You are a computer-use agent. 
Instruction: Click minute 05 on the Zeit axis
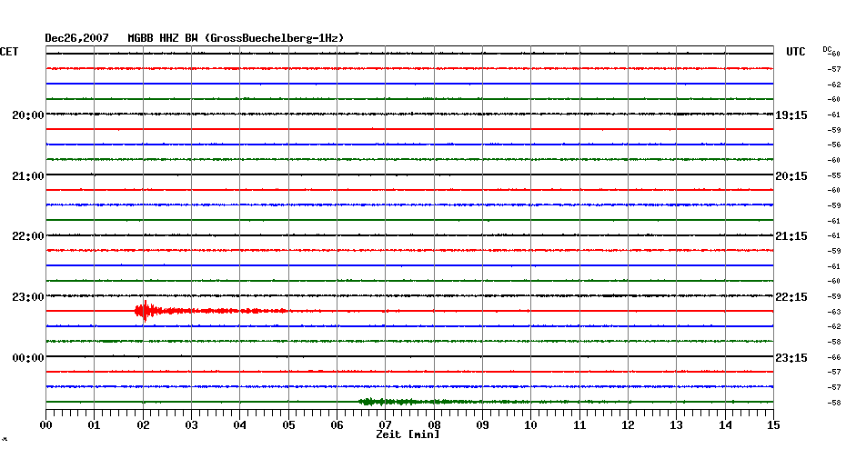pos(288,425)
